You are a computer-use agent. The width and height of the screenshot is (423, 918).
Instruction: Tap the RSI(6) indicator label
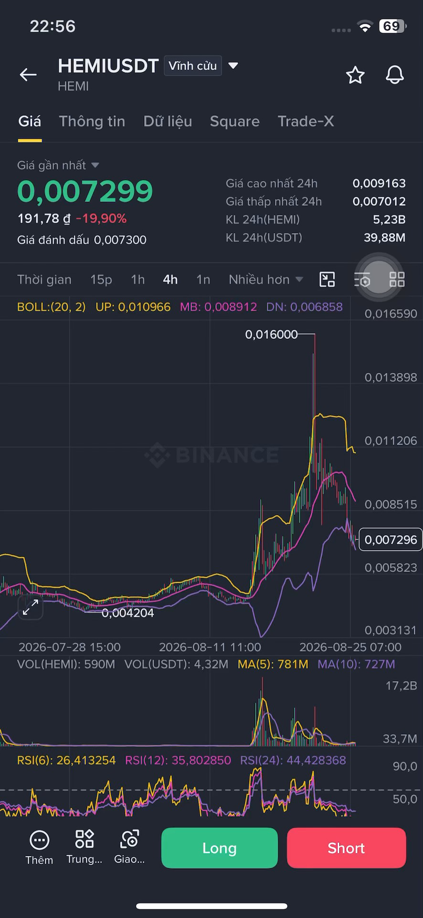(66, 760)
